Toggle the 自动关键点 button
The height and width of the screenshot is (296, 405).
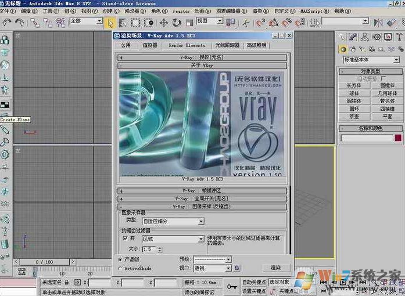pyautogui.click(x=254, y=282)
